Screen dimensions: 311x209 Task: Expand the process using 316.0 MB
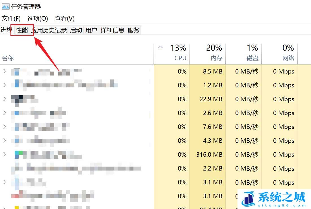[x=5, y=154]
